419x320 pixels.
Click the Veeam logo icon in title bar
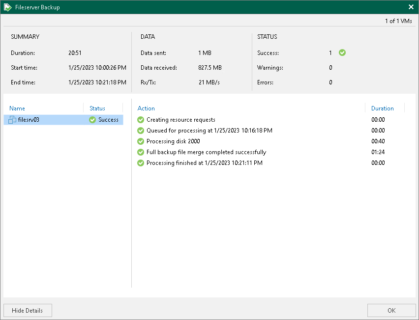(7, 7)
